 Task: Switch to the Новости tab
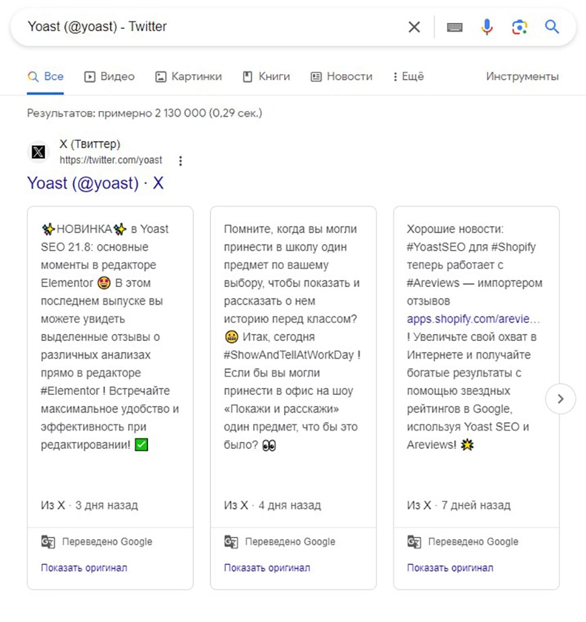point(341,77)
